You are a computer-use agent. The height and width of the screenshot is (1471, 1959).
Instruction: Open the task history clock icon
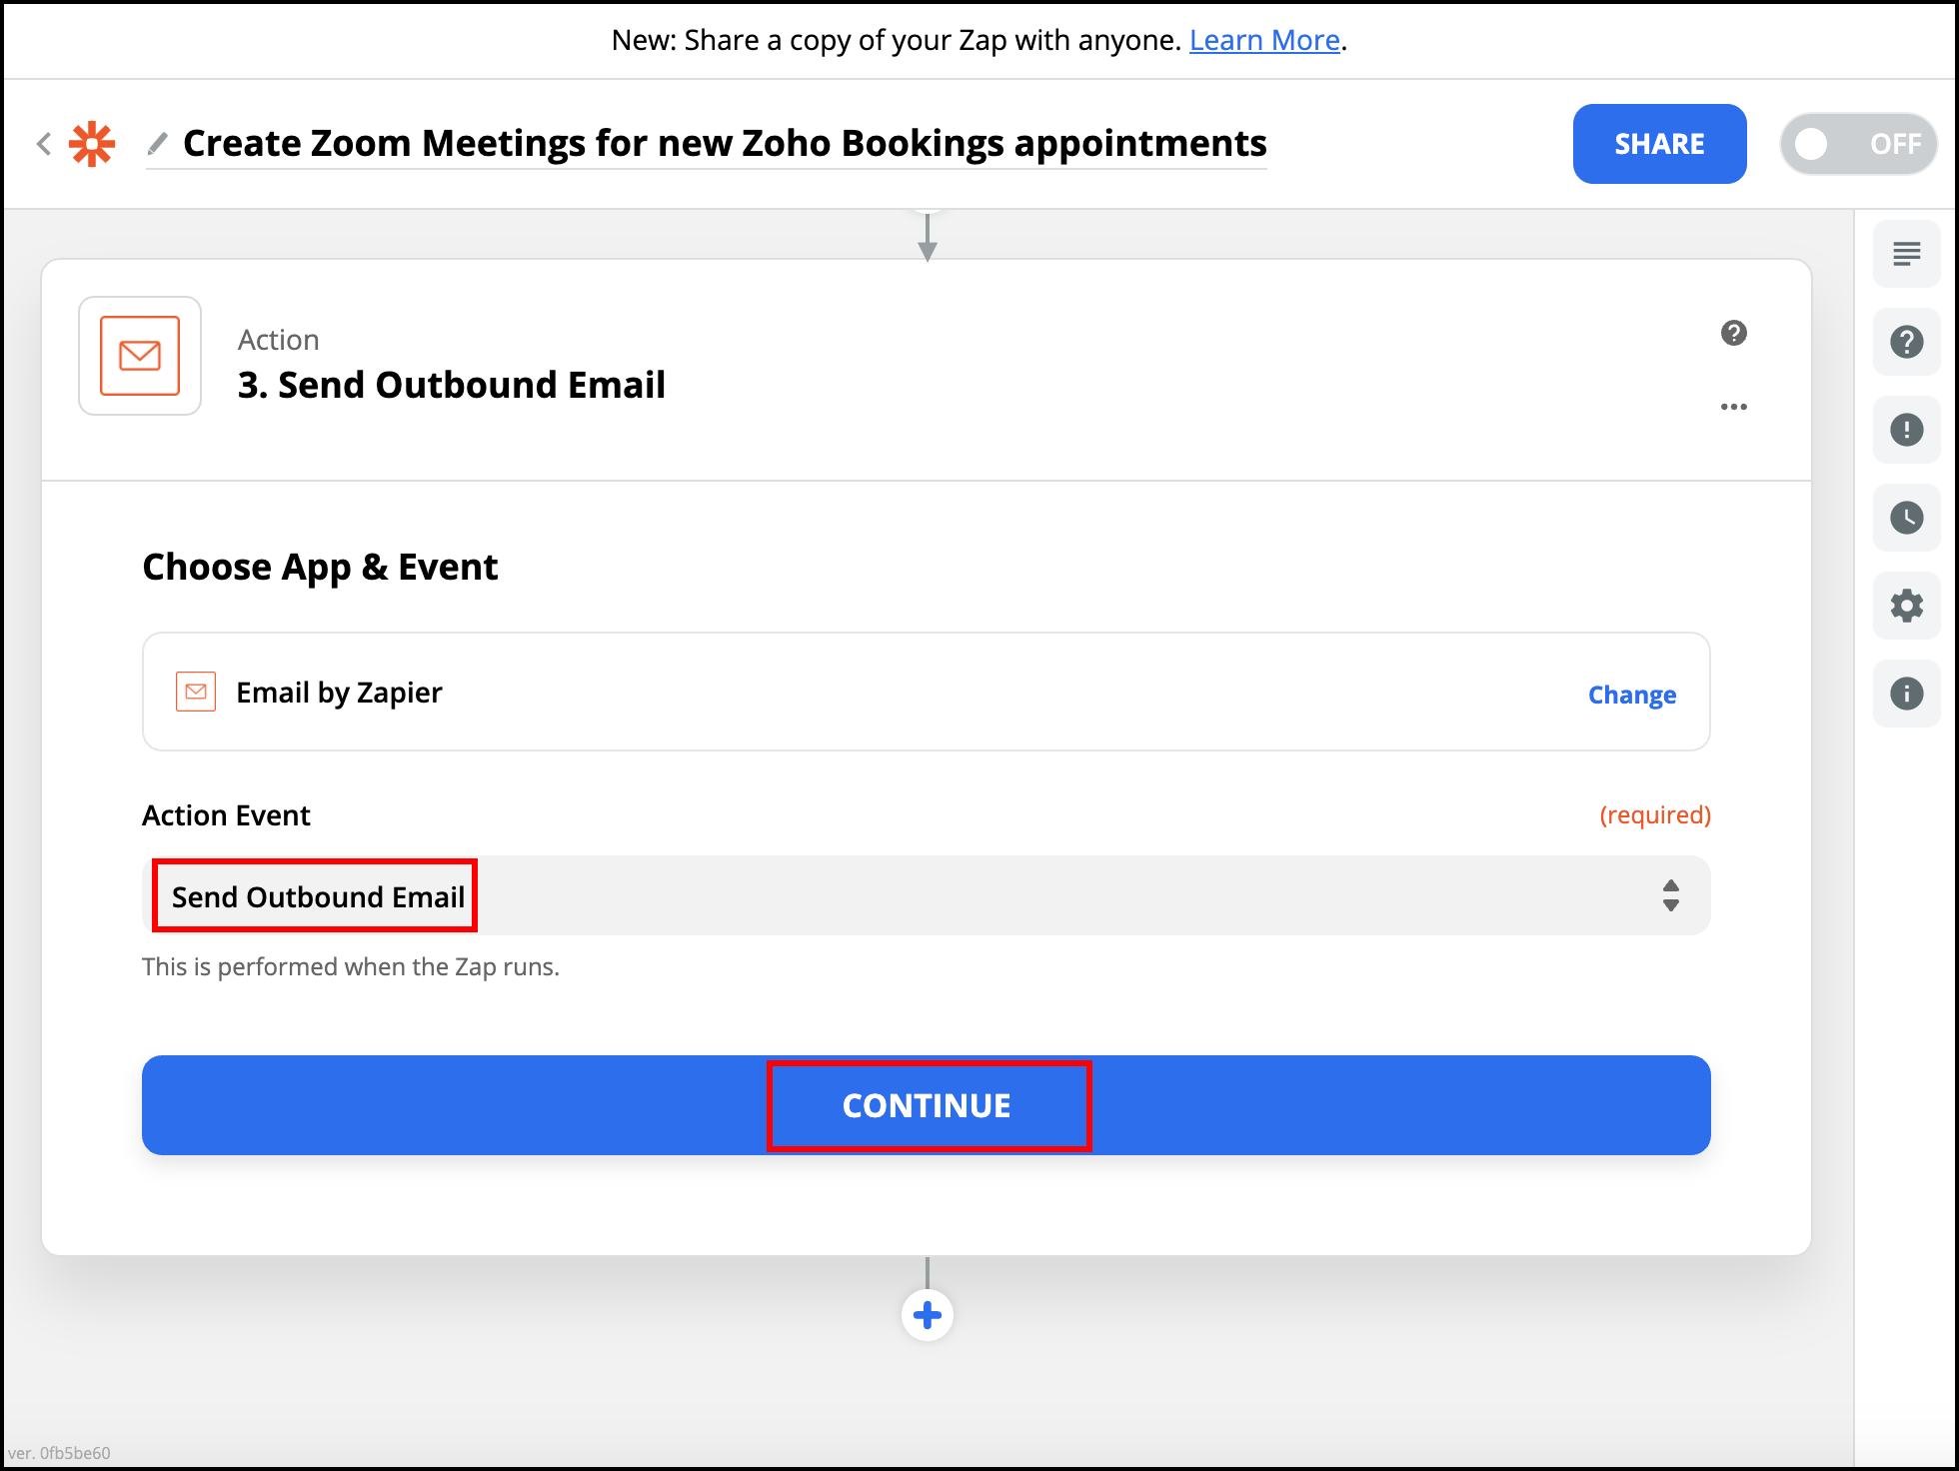(1906, 518)
